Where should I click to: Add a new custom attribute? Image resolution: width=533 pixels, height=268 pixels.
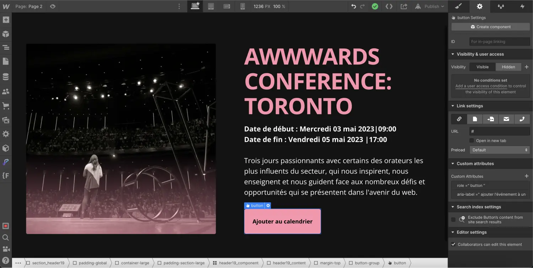(527, 176)
